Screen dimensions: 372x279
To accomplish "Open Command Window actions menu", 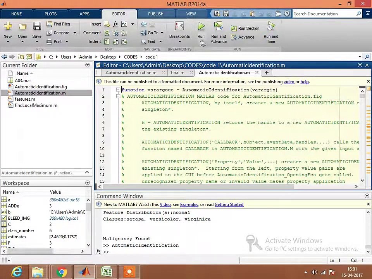I will click(367, 196).
